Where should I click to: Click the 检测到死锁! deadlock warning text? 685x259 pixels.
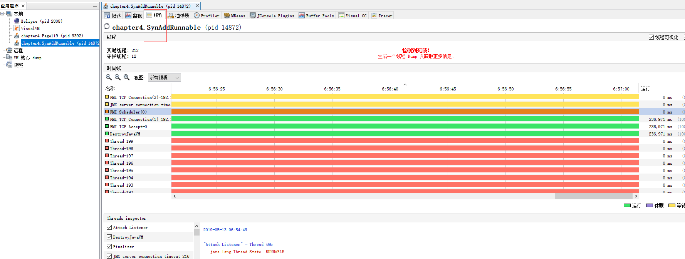tap(416, 50)
